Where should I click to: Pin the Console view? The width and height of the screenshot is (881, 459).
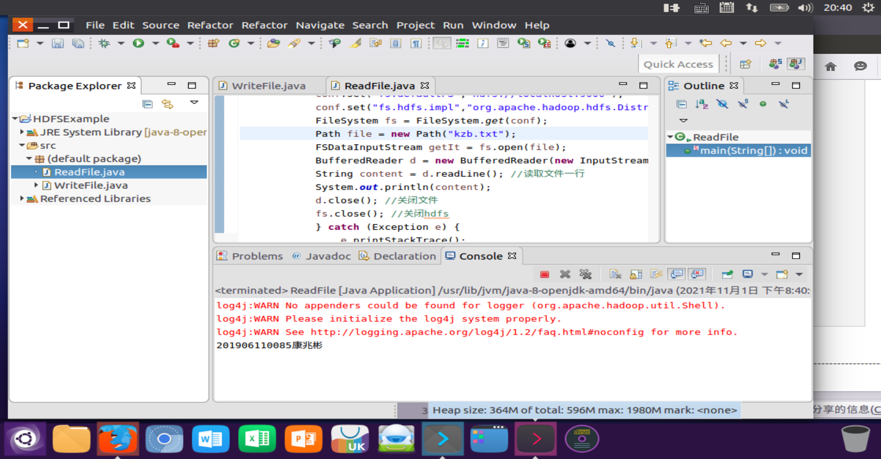coord(727,274)
